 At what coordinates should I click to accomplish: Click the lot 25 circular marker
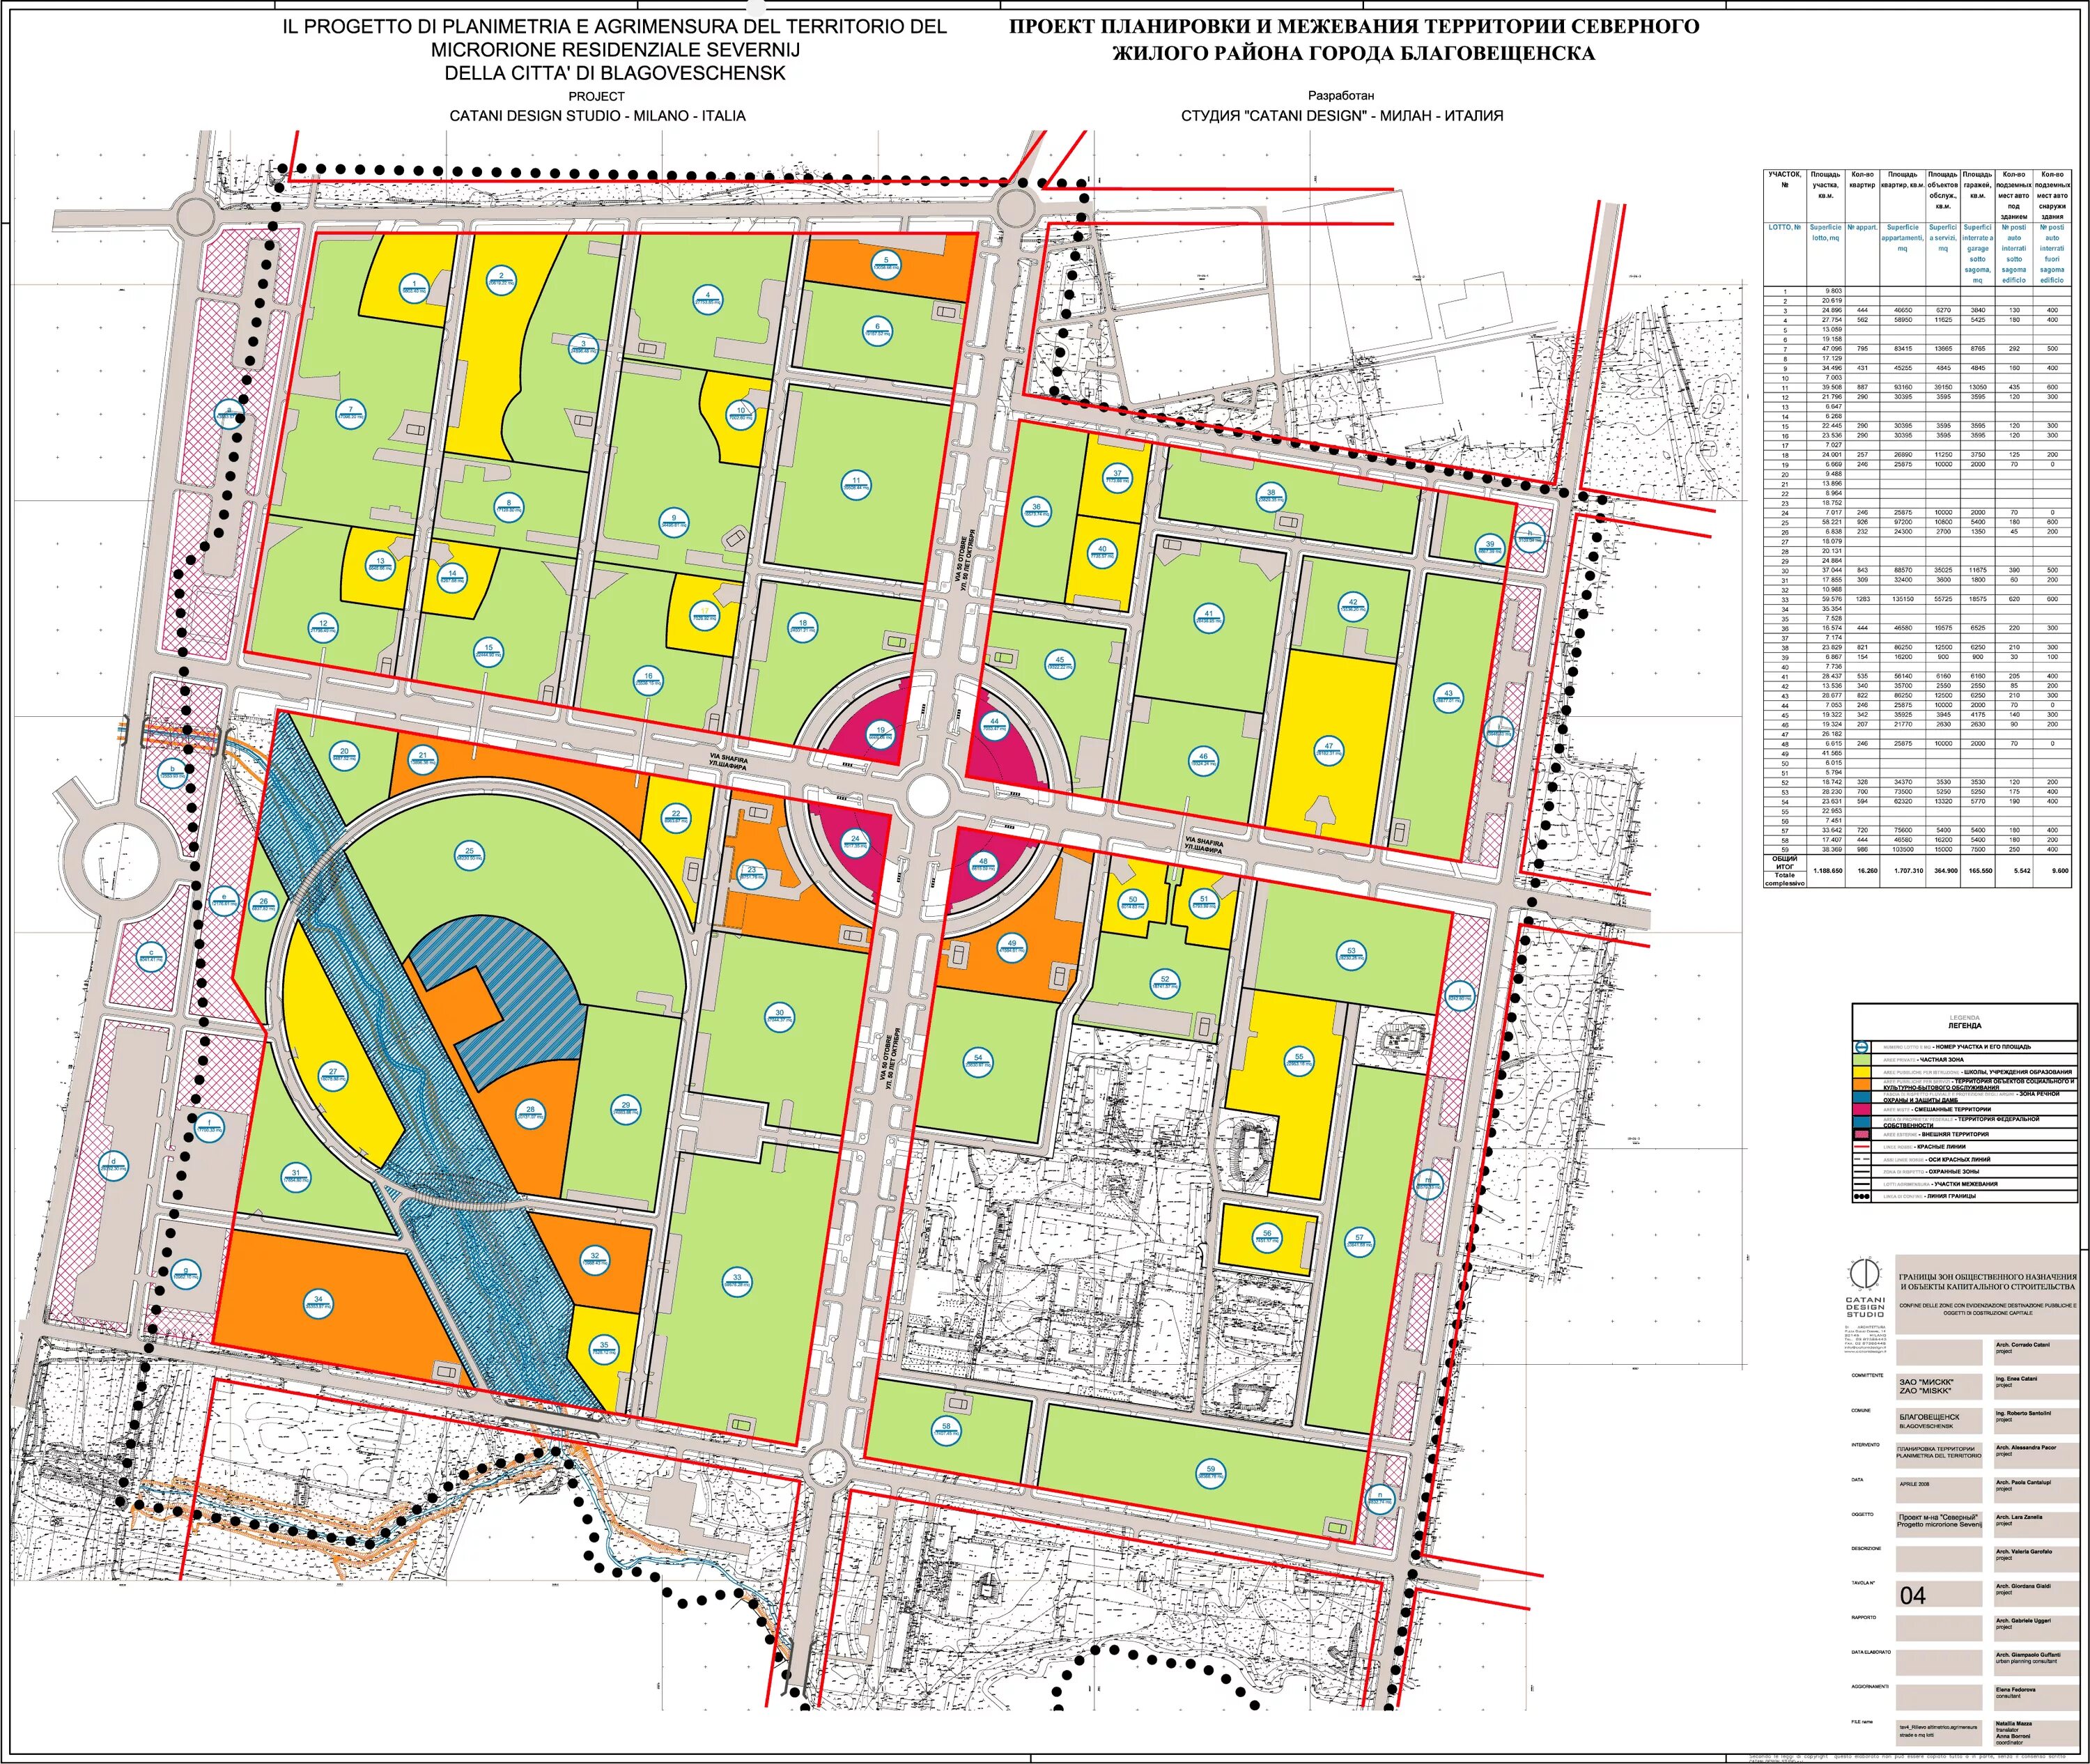coord(470,855)
